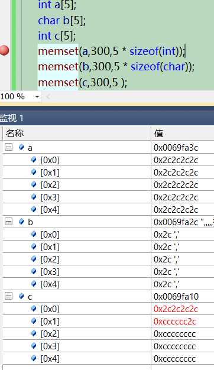Click the cube icon next to b
This screenshot has width=214, height=370.
click(x=21, y=221)
